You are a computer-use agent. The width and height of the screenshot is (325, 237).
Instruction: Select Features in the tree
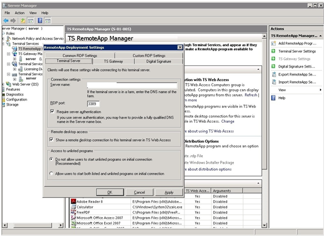tap(13, 89)
